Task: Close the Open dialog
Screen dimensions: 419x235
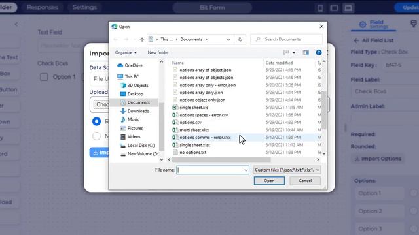Action: coord(321,26)
